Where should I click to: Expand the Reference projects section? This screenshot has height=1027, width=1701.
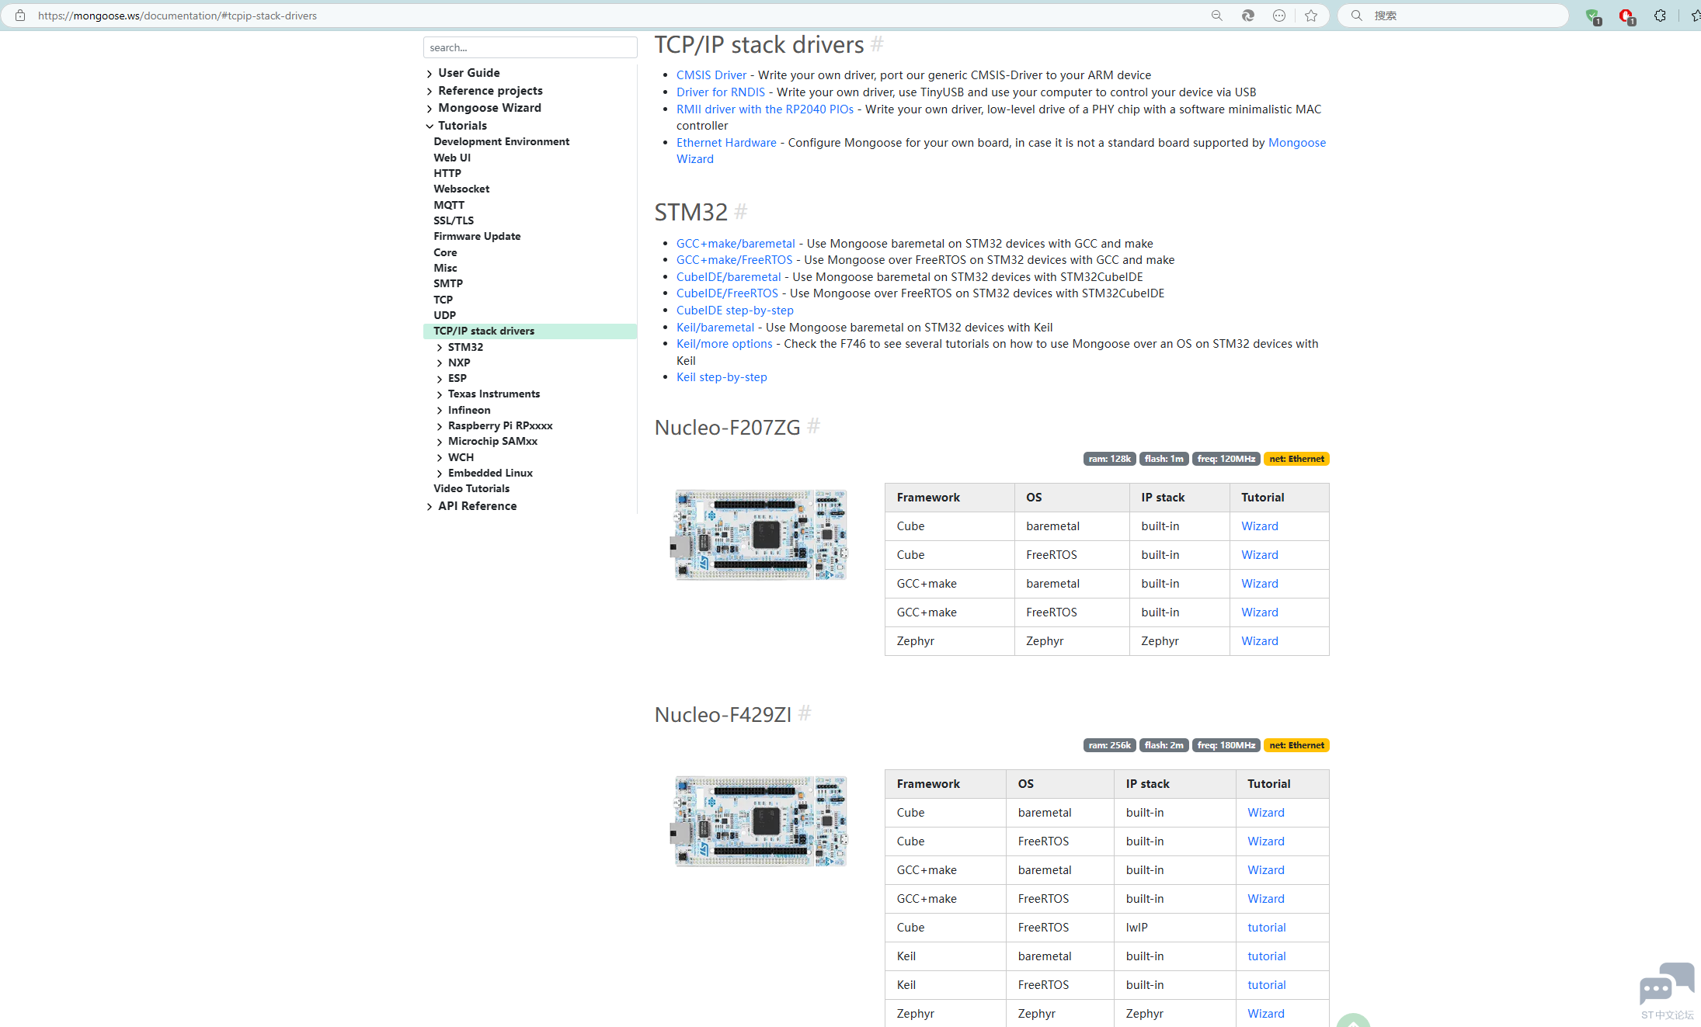pos(430,92)
